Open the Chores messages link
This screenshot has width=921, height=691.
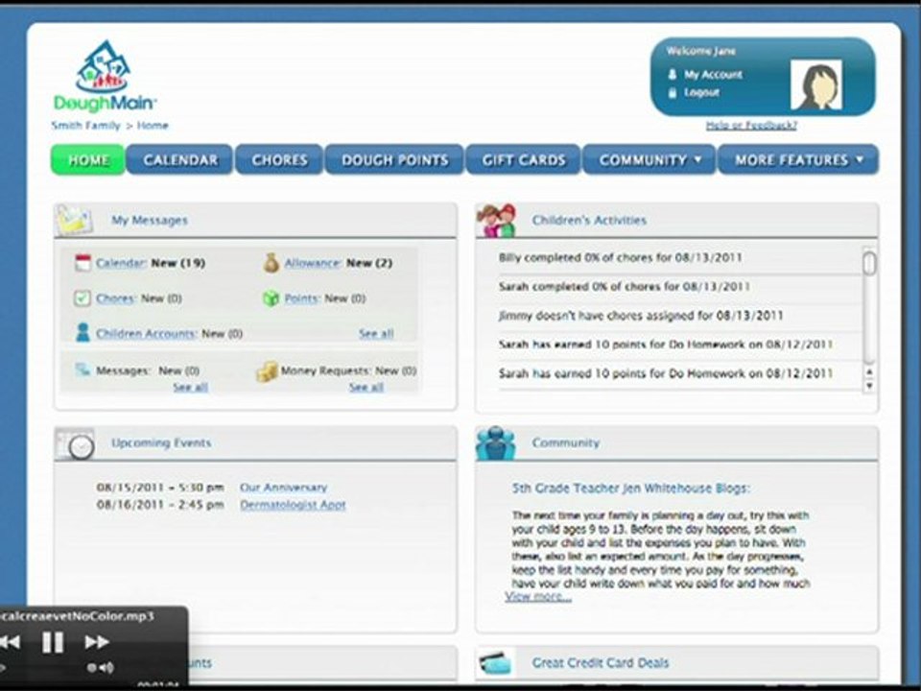click(116, 298)
